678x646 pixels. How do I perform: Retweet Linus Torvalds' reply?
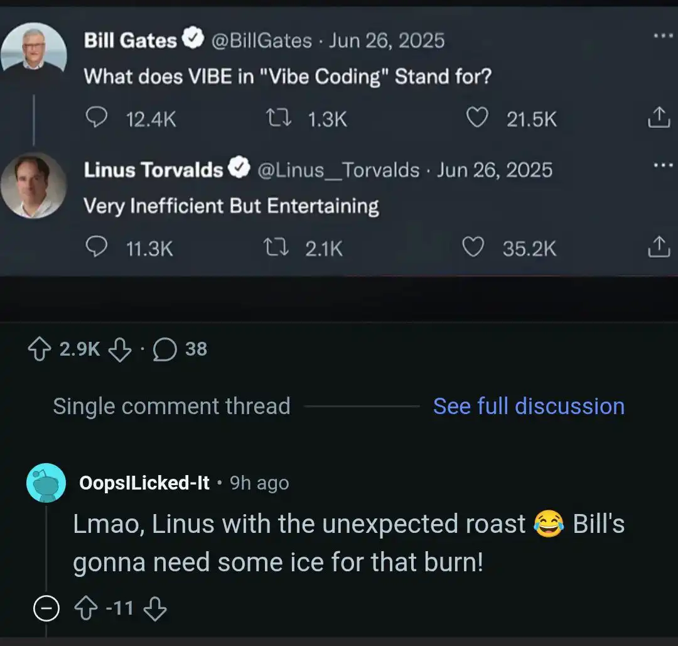[277, 248]
